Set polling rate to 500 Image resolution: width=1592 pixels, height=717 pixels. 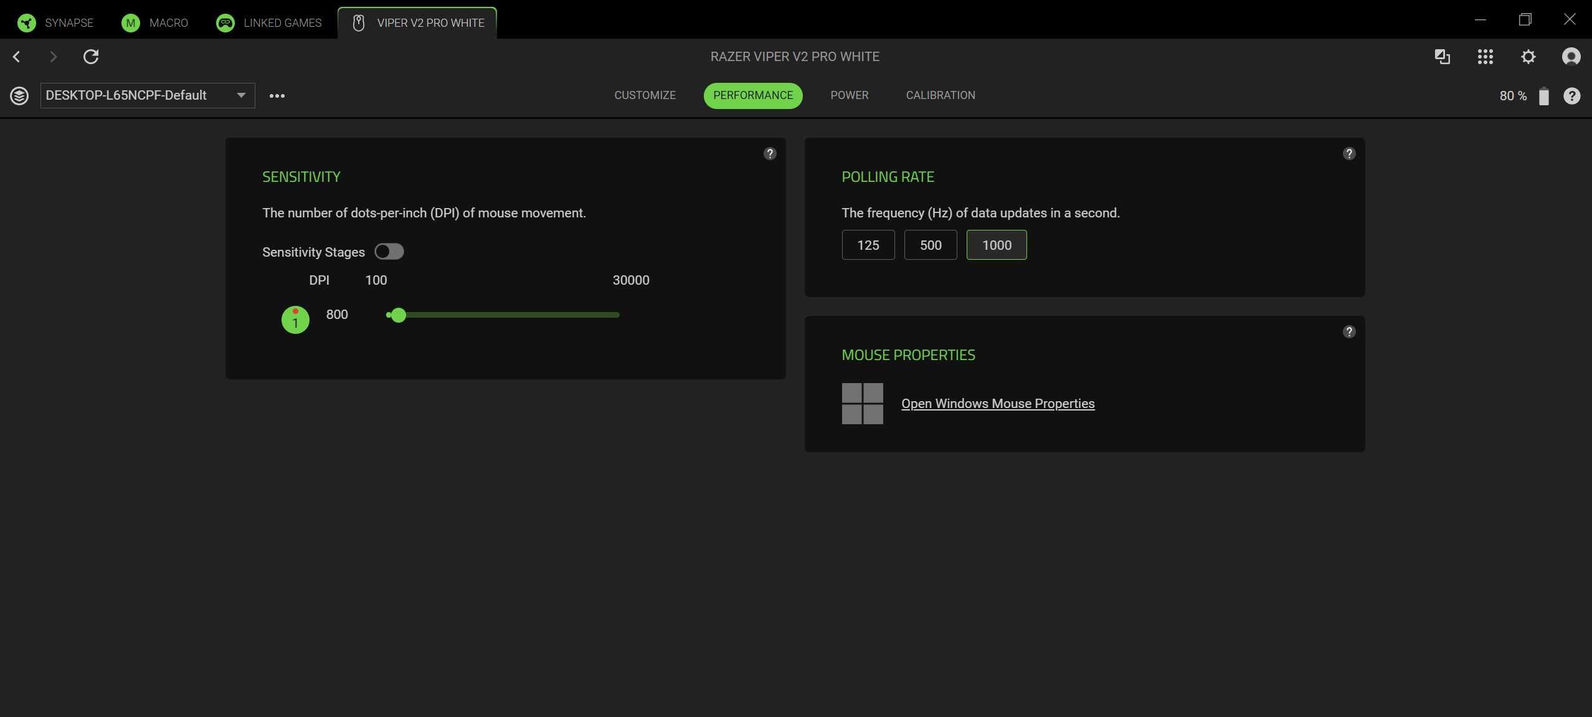pyautogui.click(x=931, y=245)
